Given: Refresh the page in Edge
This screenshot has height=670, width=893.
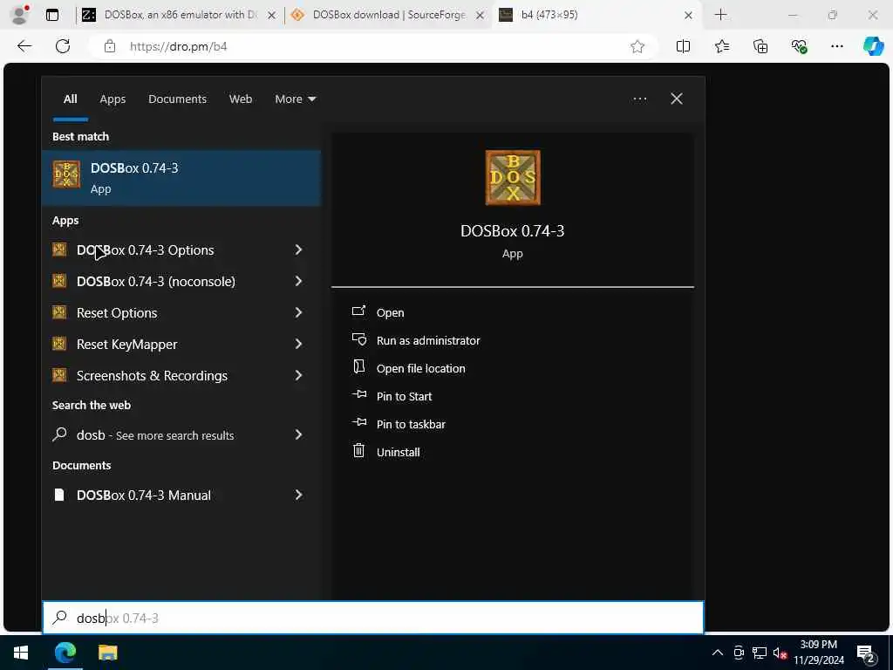Looking at the screenshot, I should 63,46.
